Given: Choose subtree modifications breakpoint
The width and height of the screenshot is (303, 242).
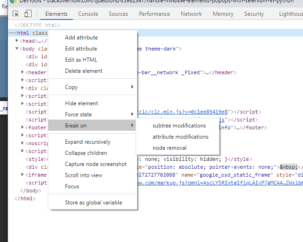Looking at the screenshot, I should coord(179,126).
